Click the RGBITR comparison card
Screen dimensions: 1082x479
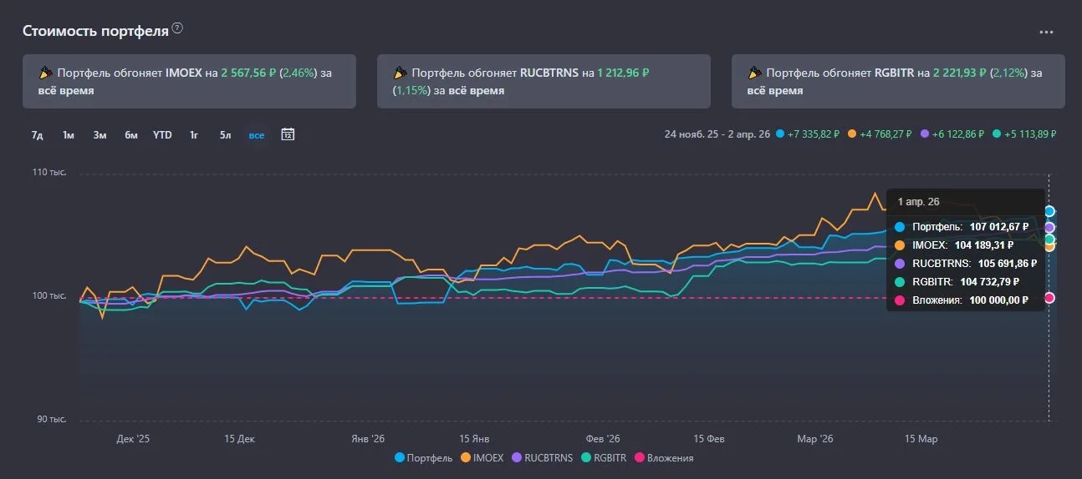coord(898,82)
